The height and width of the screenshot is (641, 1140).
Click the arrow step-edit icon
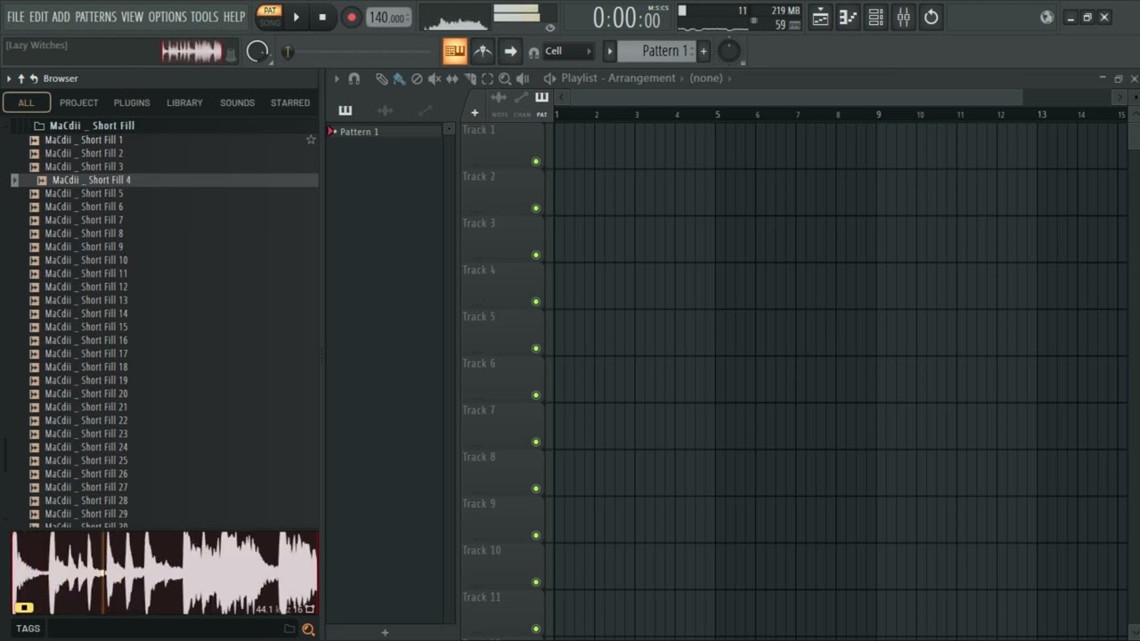[510, 51]
